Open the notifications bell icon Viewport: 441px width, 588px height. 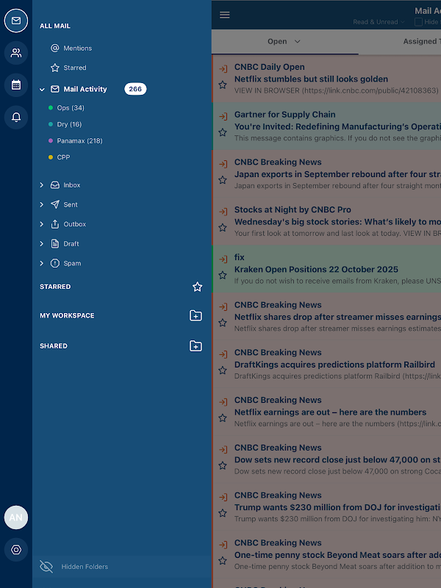point(15,118)
